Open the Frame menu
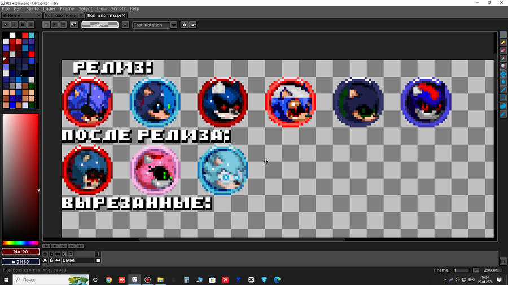The image size is (508, 285). tap(67, 8)
